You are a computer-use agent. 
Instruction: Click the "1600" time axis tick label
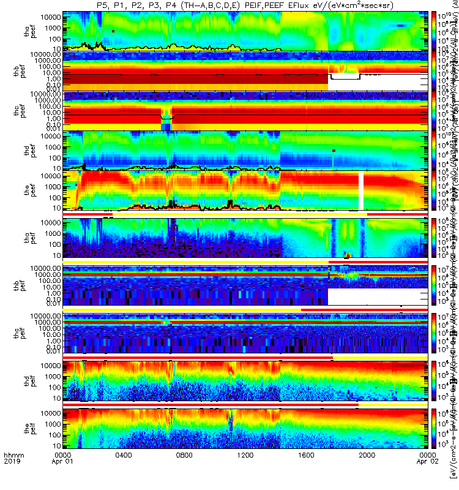(306, 455)
